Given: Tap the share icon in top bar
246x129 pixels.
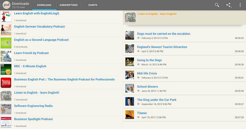Looking at the screenshot, I should (x=228, y=5).
